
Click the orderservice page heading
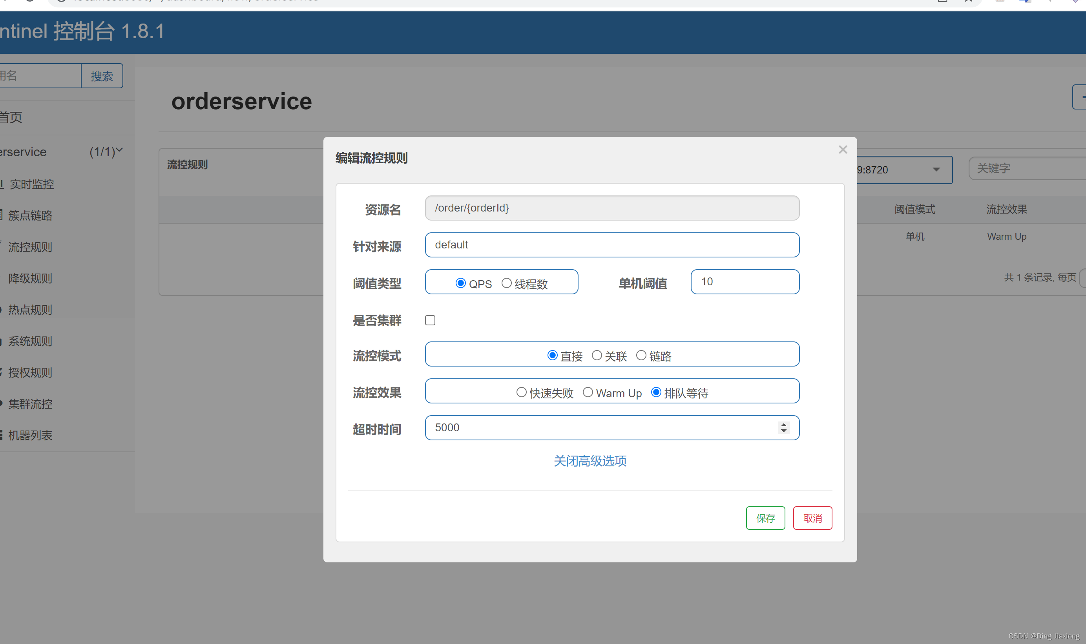click(x=242, y=101)
